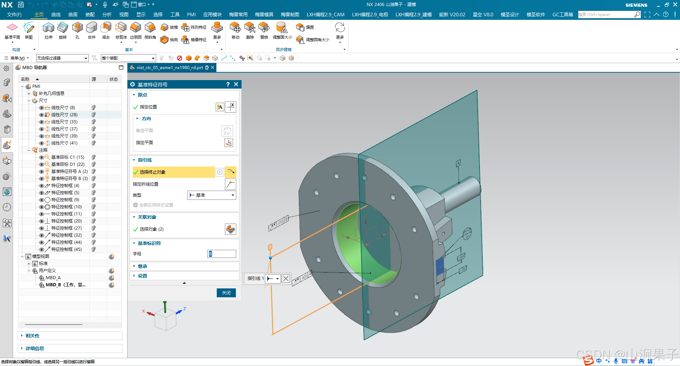Click the 替换 replace face tool
Image resolution: width=680 pixels, height=366 pixels.
tap(264, 30)
